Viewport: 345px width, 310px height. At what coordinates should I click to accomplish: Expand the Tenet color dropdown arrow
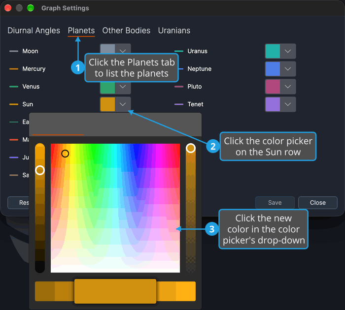pos(288,104)
